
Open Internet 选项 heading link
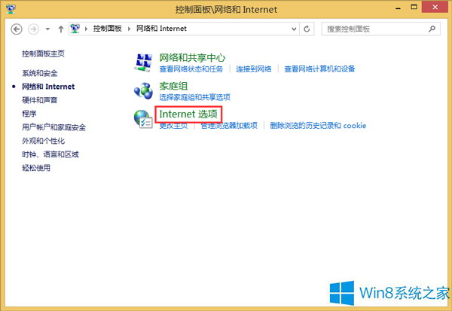[188, 114]
